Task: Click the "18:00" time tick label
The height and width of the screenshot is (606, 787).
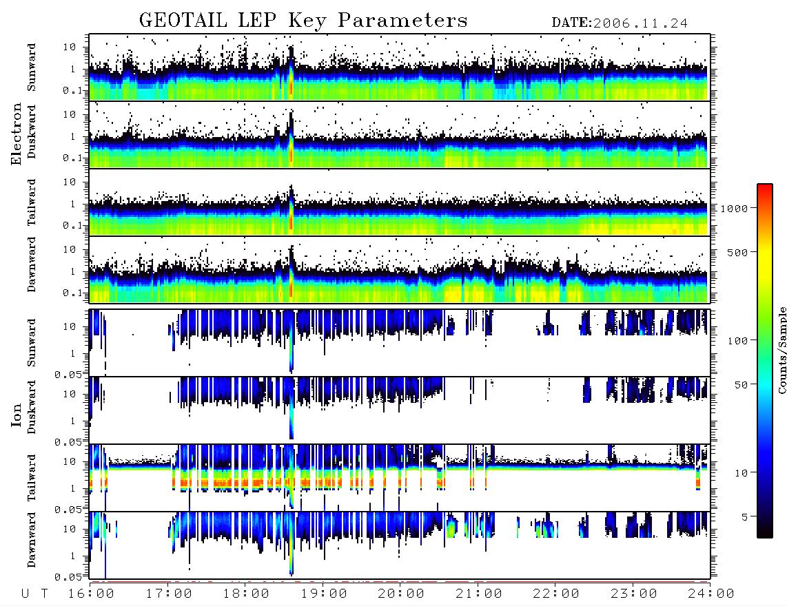Action: 246,594
